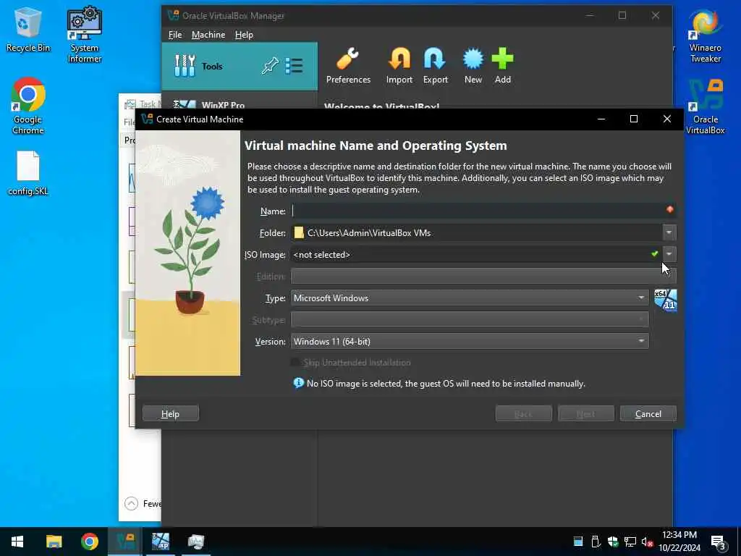Click the Tools pin icon
Image resolution: width=741 pixels, height=556 pixels.
(x=270, y=66)
